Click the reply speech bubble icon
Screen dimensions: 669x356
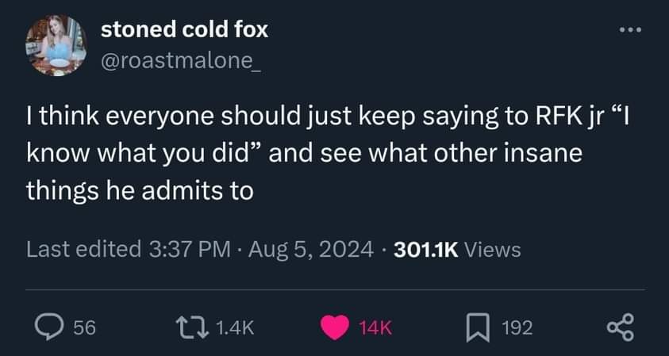click(x=48, y=328)
